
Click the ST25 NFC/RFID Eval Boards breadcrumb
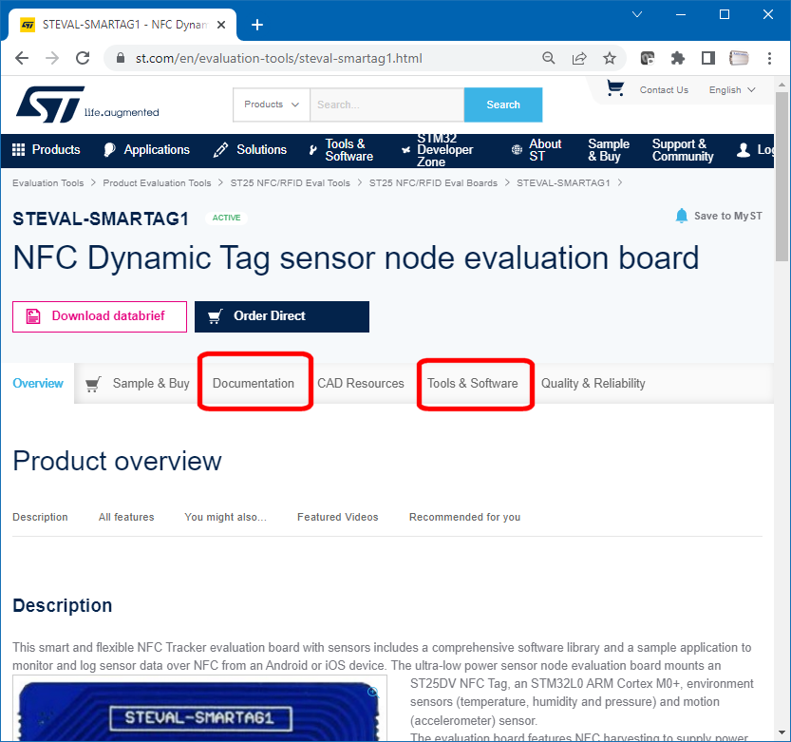coord(433,183)
